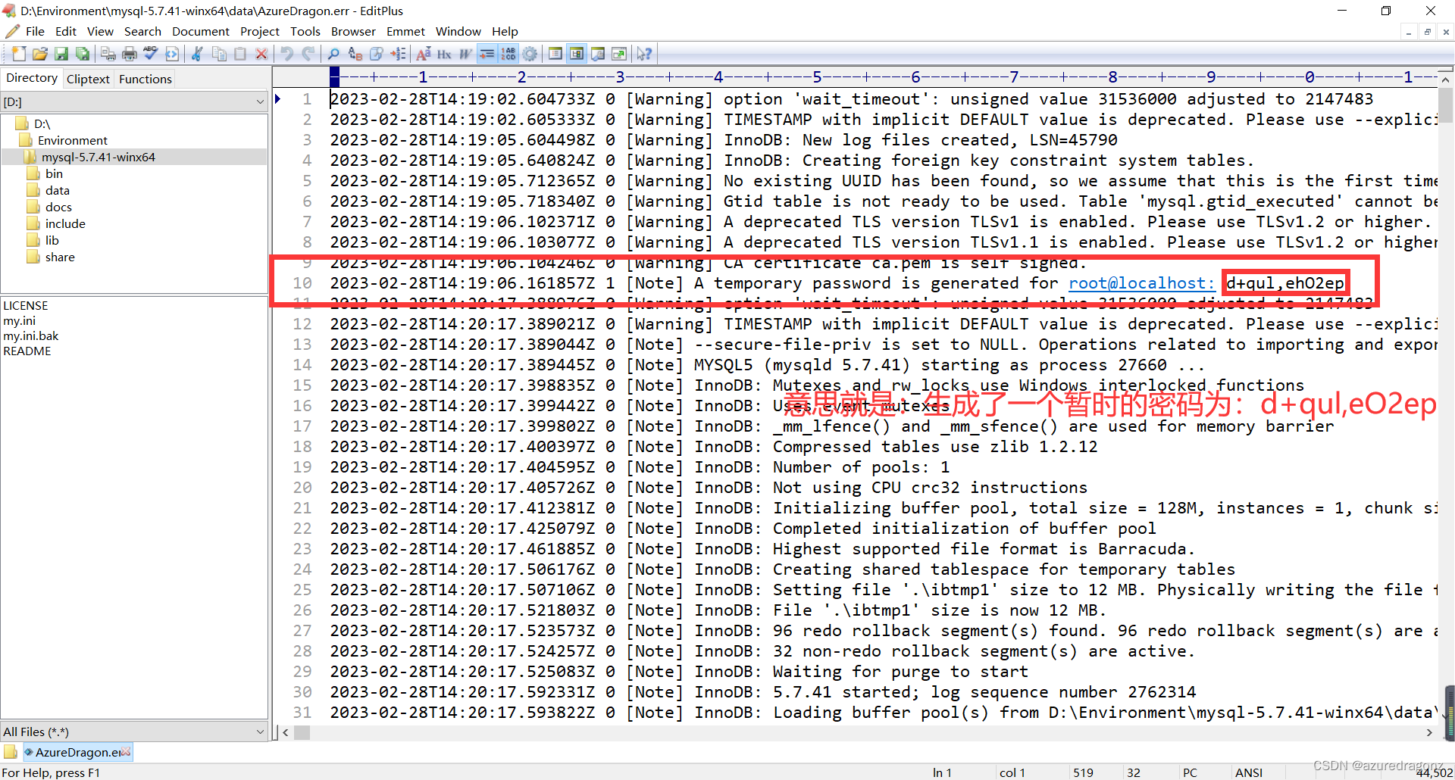Toggle Word Wrap with the W icon
This screenshot has width=1455, height=780.
pyautogui.click(x=464, y=54)
